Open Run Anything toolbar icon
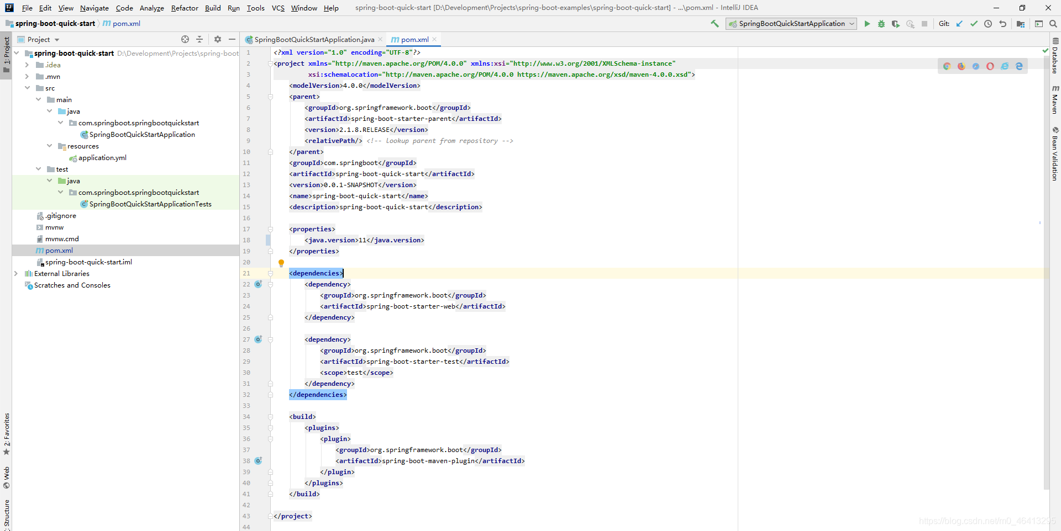The image size is (1061, 531). pyautogui.click(x=1039, y=24)
